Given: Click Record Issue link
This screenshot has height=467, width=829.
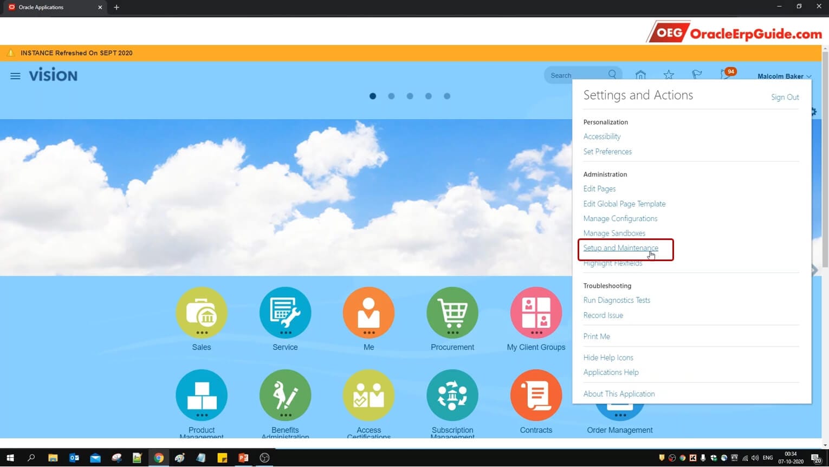Looking at the screenshot, I should click(x=603, y=315).
